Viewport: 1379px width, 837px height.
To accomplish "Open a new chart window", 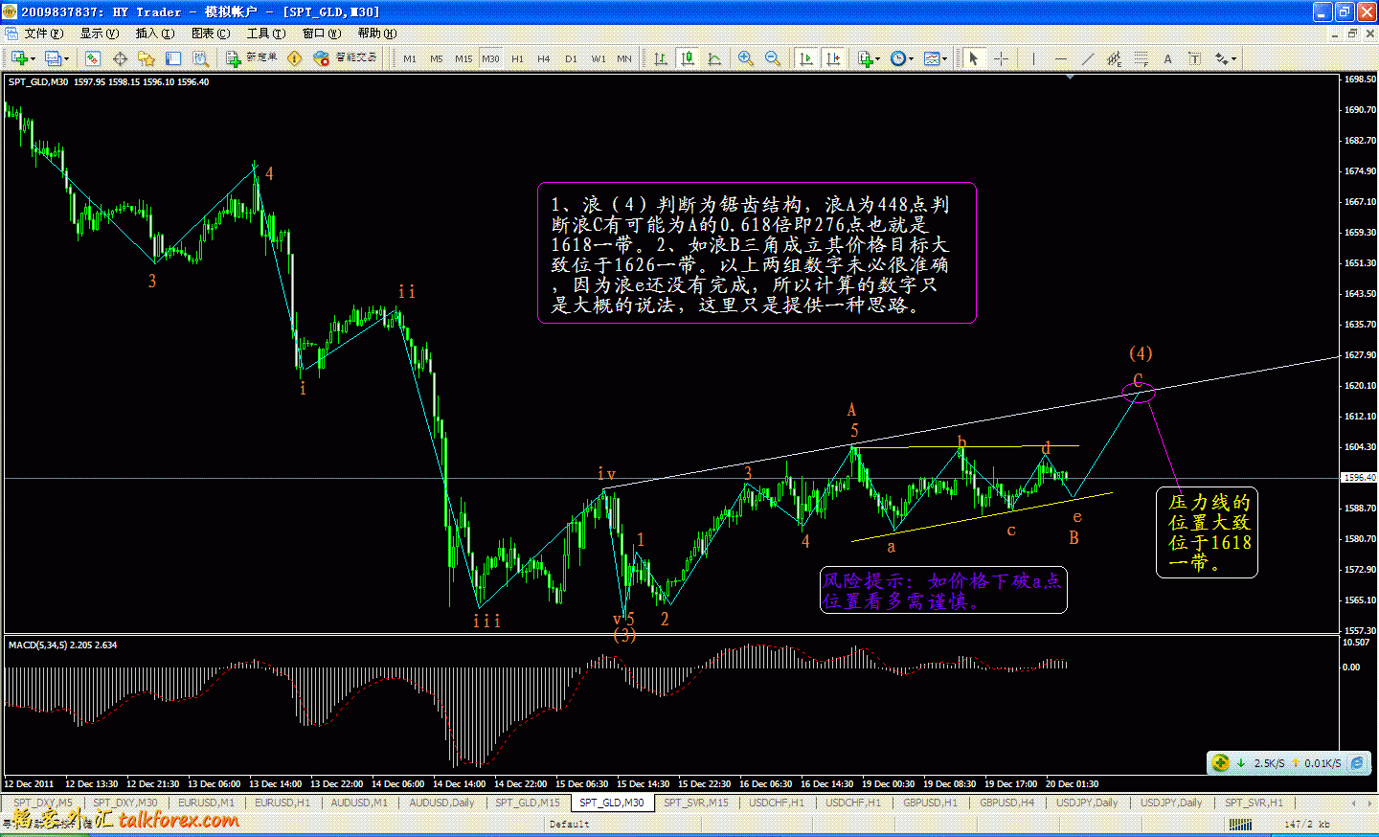I will (x=19, y=58).
